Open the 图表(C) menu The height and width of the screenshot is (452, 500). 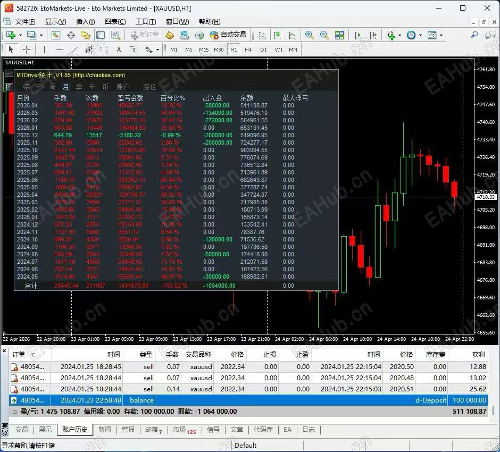point(115,22)
